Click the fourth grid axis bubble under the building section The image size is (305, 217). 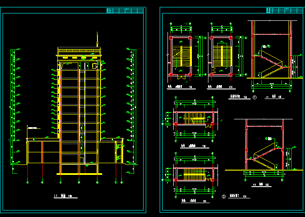coord(79,182)
